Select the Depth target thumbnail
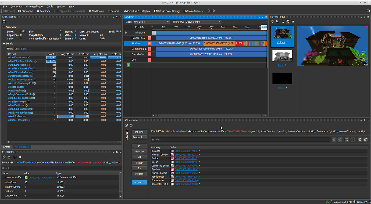 click(x=282, y=56)
